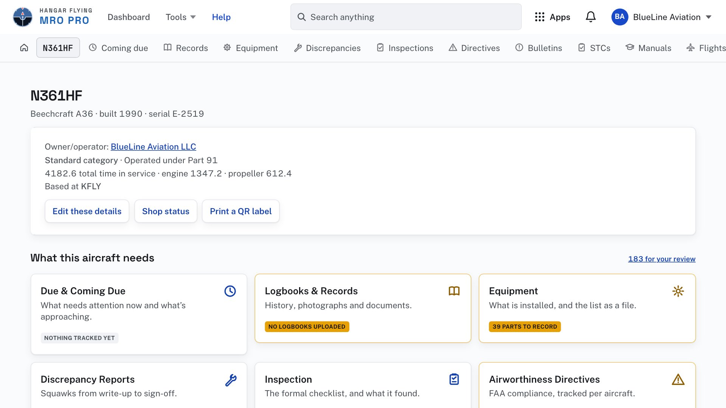Switch to the Coming due tab
The width and height of the screenshot is (726, 408).
[x=118, y=48]
